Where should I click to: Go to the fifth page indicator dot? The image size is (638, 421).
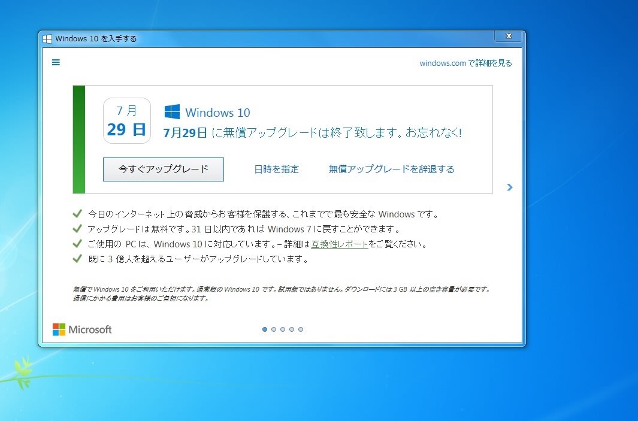pos(301,329)
